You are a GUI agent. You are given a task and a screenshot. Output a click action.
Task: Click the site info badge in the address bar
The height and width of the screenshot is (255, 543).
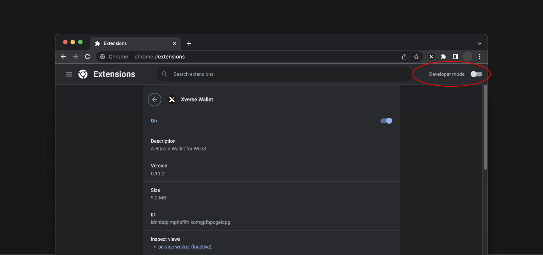[102, 56]
